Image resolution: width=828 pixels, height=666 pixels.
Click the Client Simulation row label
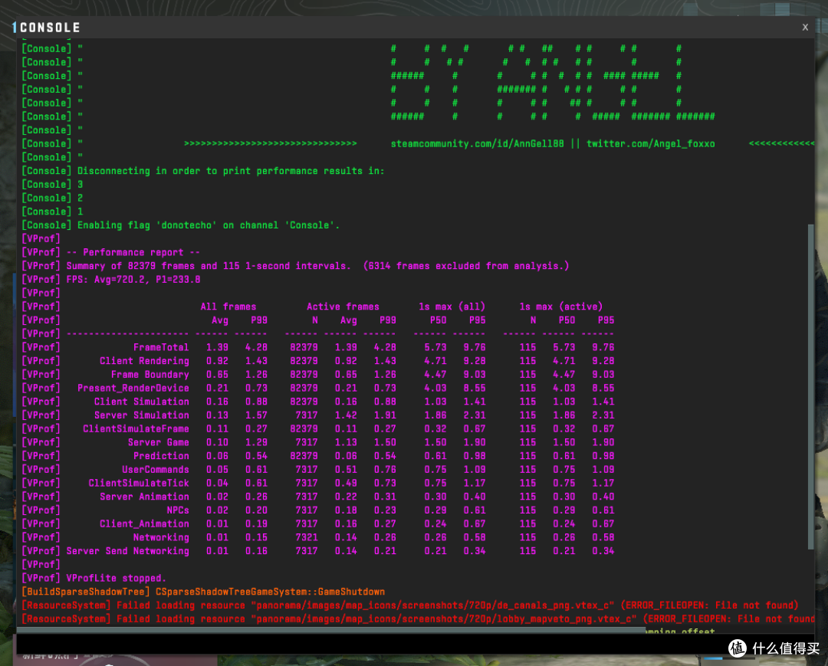coord(142,402)
